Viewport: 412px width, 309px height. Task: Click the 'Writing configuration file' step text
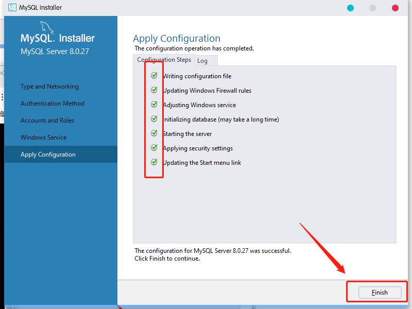197,76
